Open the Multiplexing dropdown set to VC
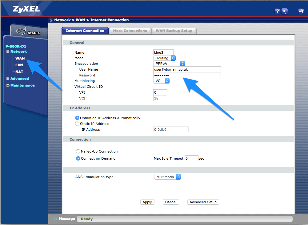 click(x=161, y=81)
